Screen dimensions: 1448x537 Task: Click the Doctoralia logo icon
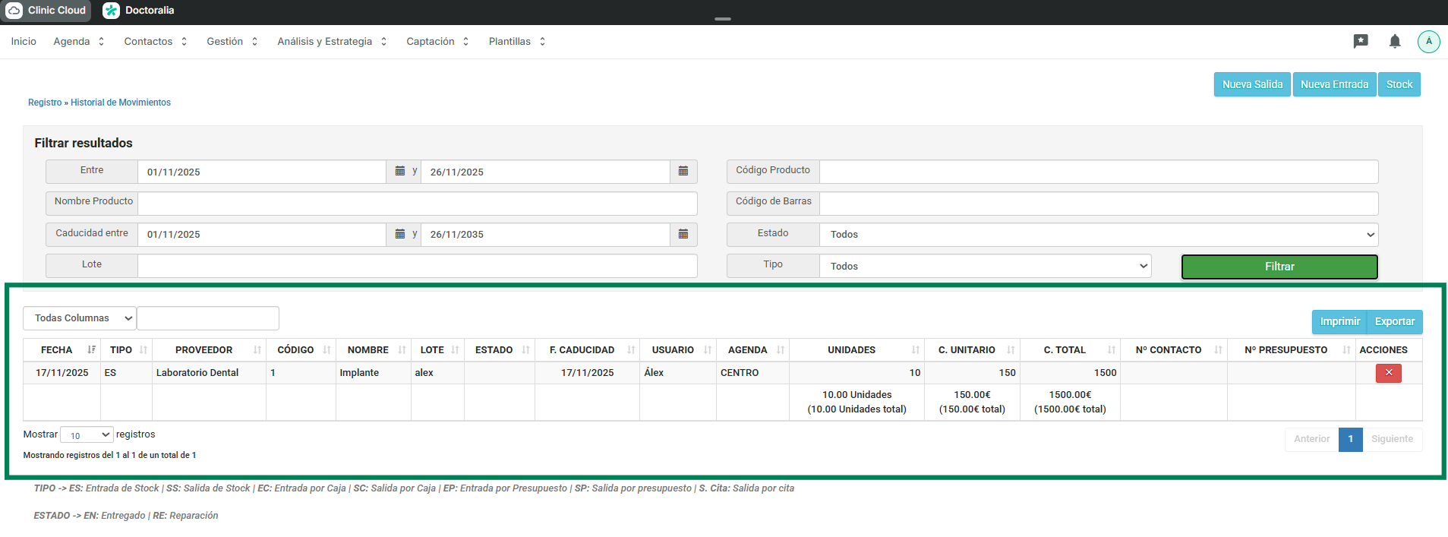(x=112, y=11)
